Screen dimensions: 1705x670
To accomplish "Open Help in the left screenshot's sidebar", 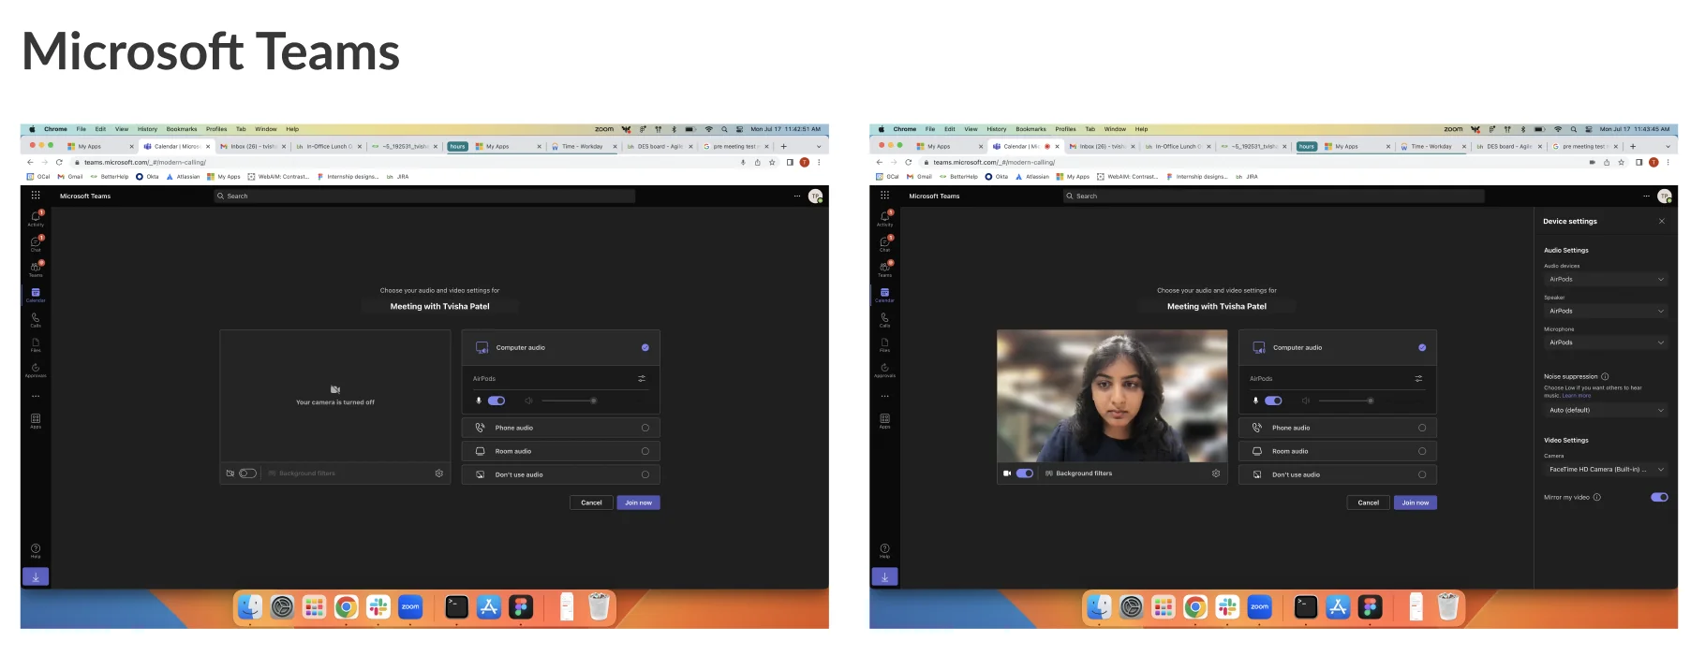I will (x=36, y=550).
